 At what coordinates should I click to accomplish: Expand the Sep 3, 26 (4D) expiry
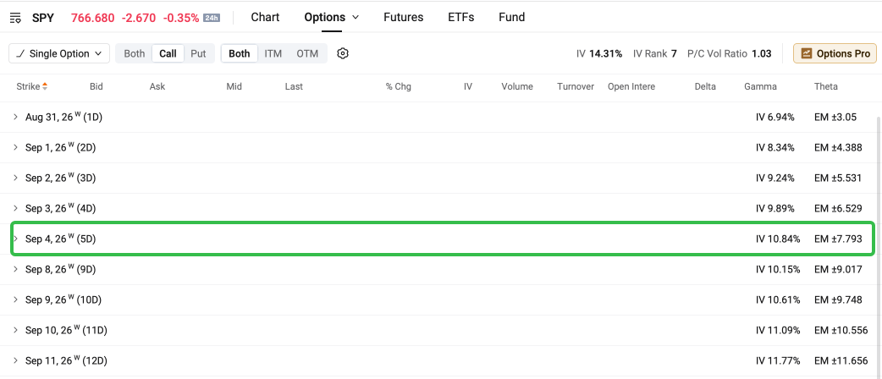(x=16, y=208)
